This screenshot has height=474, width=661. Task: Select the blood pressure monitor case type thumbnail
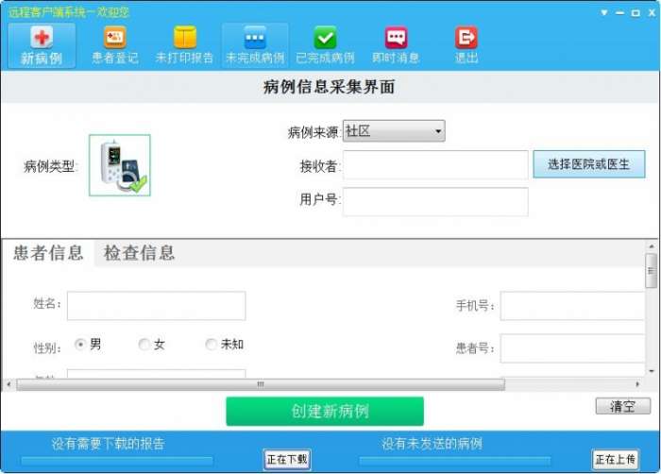click(x=120, y=165)
